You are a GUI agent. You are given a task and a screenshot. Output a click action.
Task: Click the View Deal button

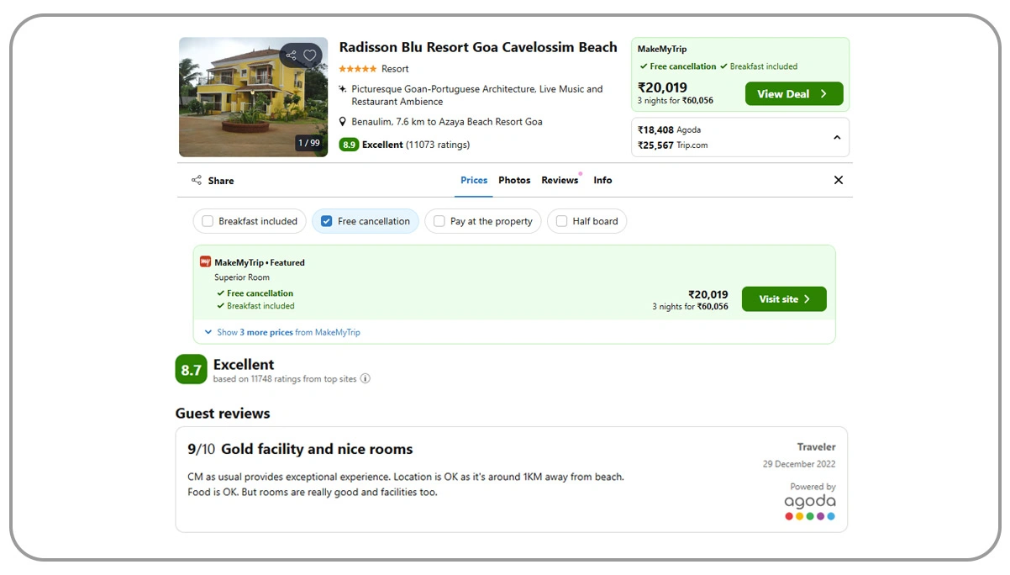[793, 93]
